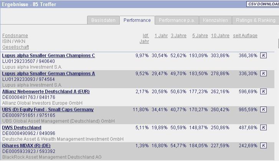Click the K icon for Lupus alpha Champions C
This screenshot has height=161, width=279.
point(263,56)
